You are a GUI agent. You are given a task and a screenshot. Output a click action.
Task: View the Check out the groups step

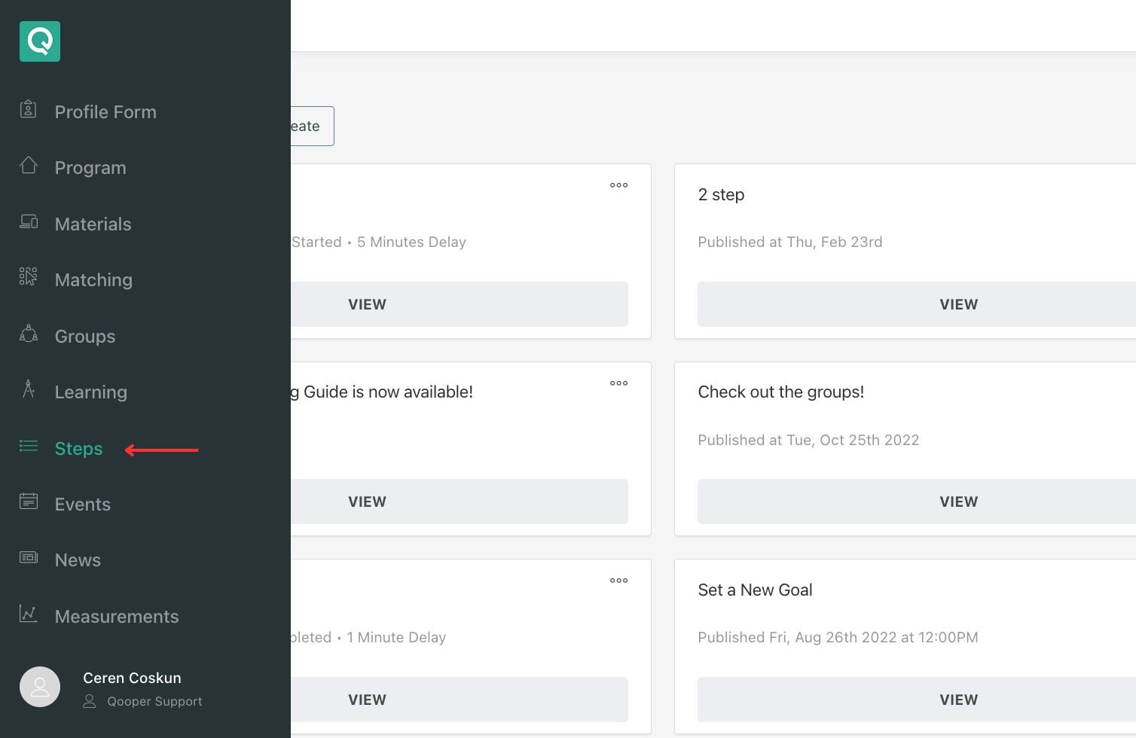pyautogui.click(x=958, y=501)
